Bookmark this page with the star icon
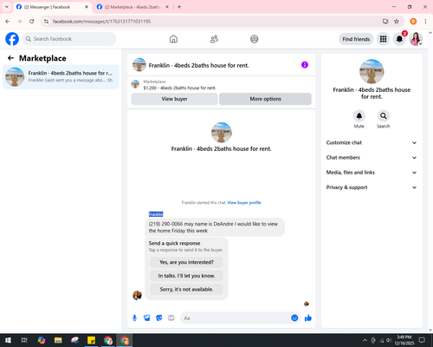The width and height of the screenshot is (433, 347). (x=397, y=22)
